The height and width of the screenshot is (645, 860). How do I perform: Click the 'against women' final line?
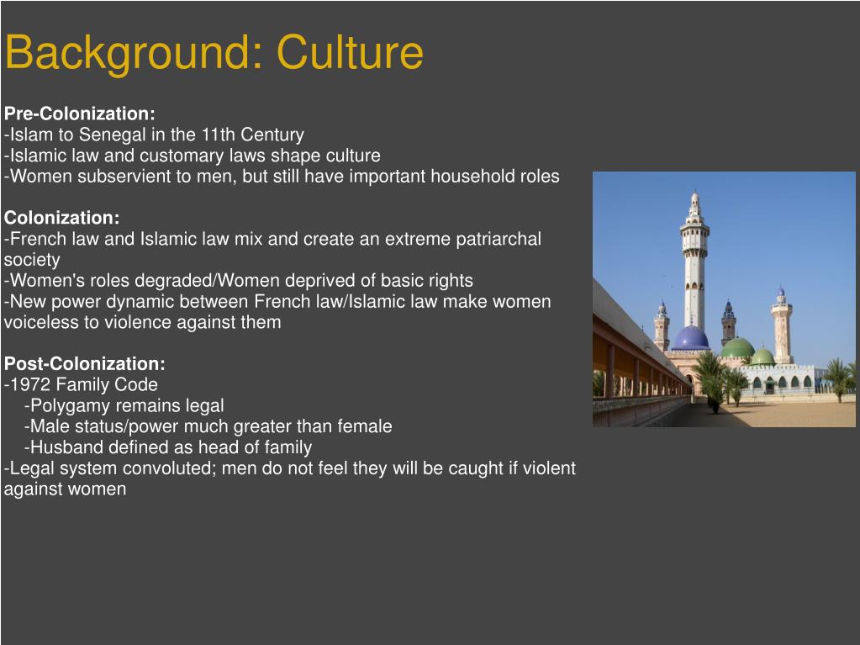point(65,489)
